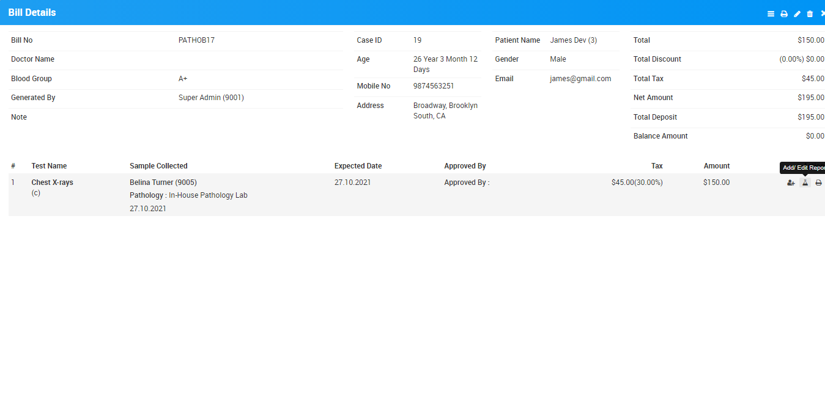Click the Amount column header
This screenshot has height=401, width=825.
(x=716, y=166)
